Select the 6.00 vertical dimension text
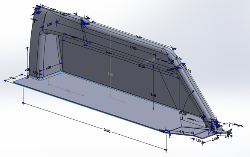 [x=153, y=95]
